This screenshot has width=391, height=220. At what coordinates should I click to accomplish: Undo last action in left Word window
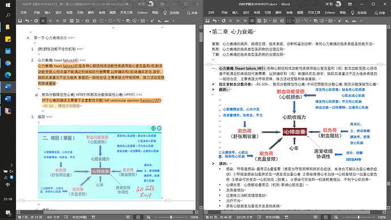[27, 21]
